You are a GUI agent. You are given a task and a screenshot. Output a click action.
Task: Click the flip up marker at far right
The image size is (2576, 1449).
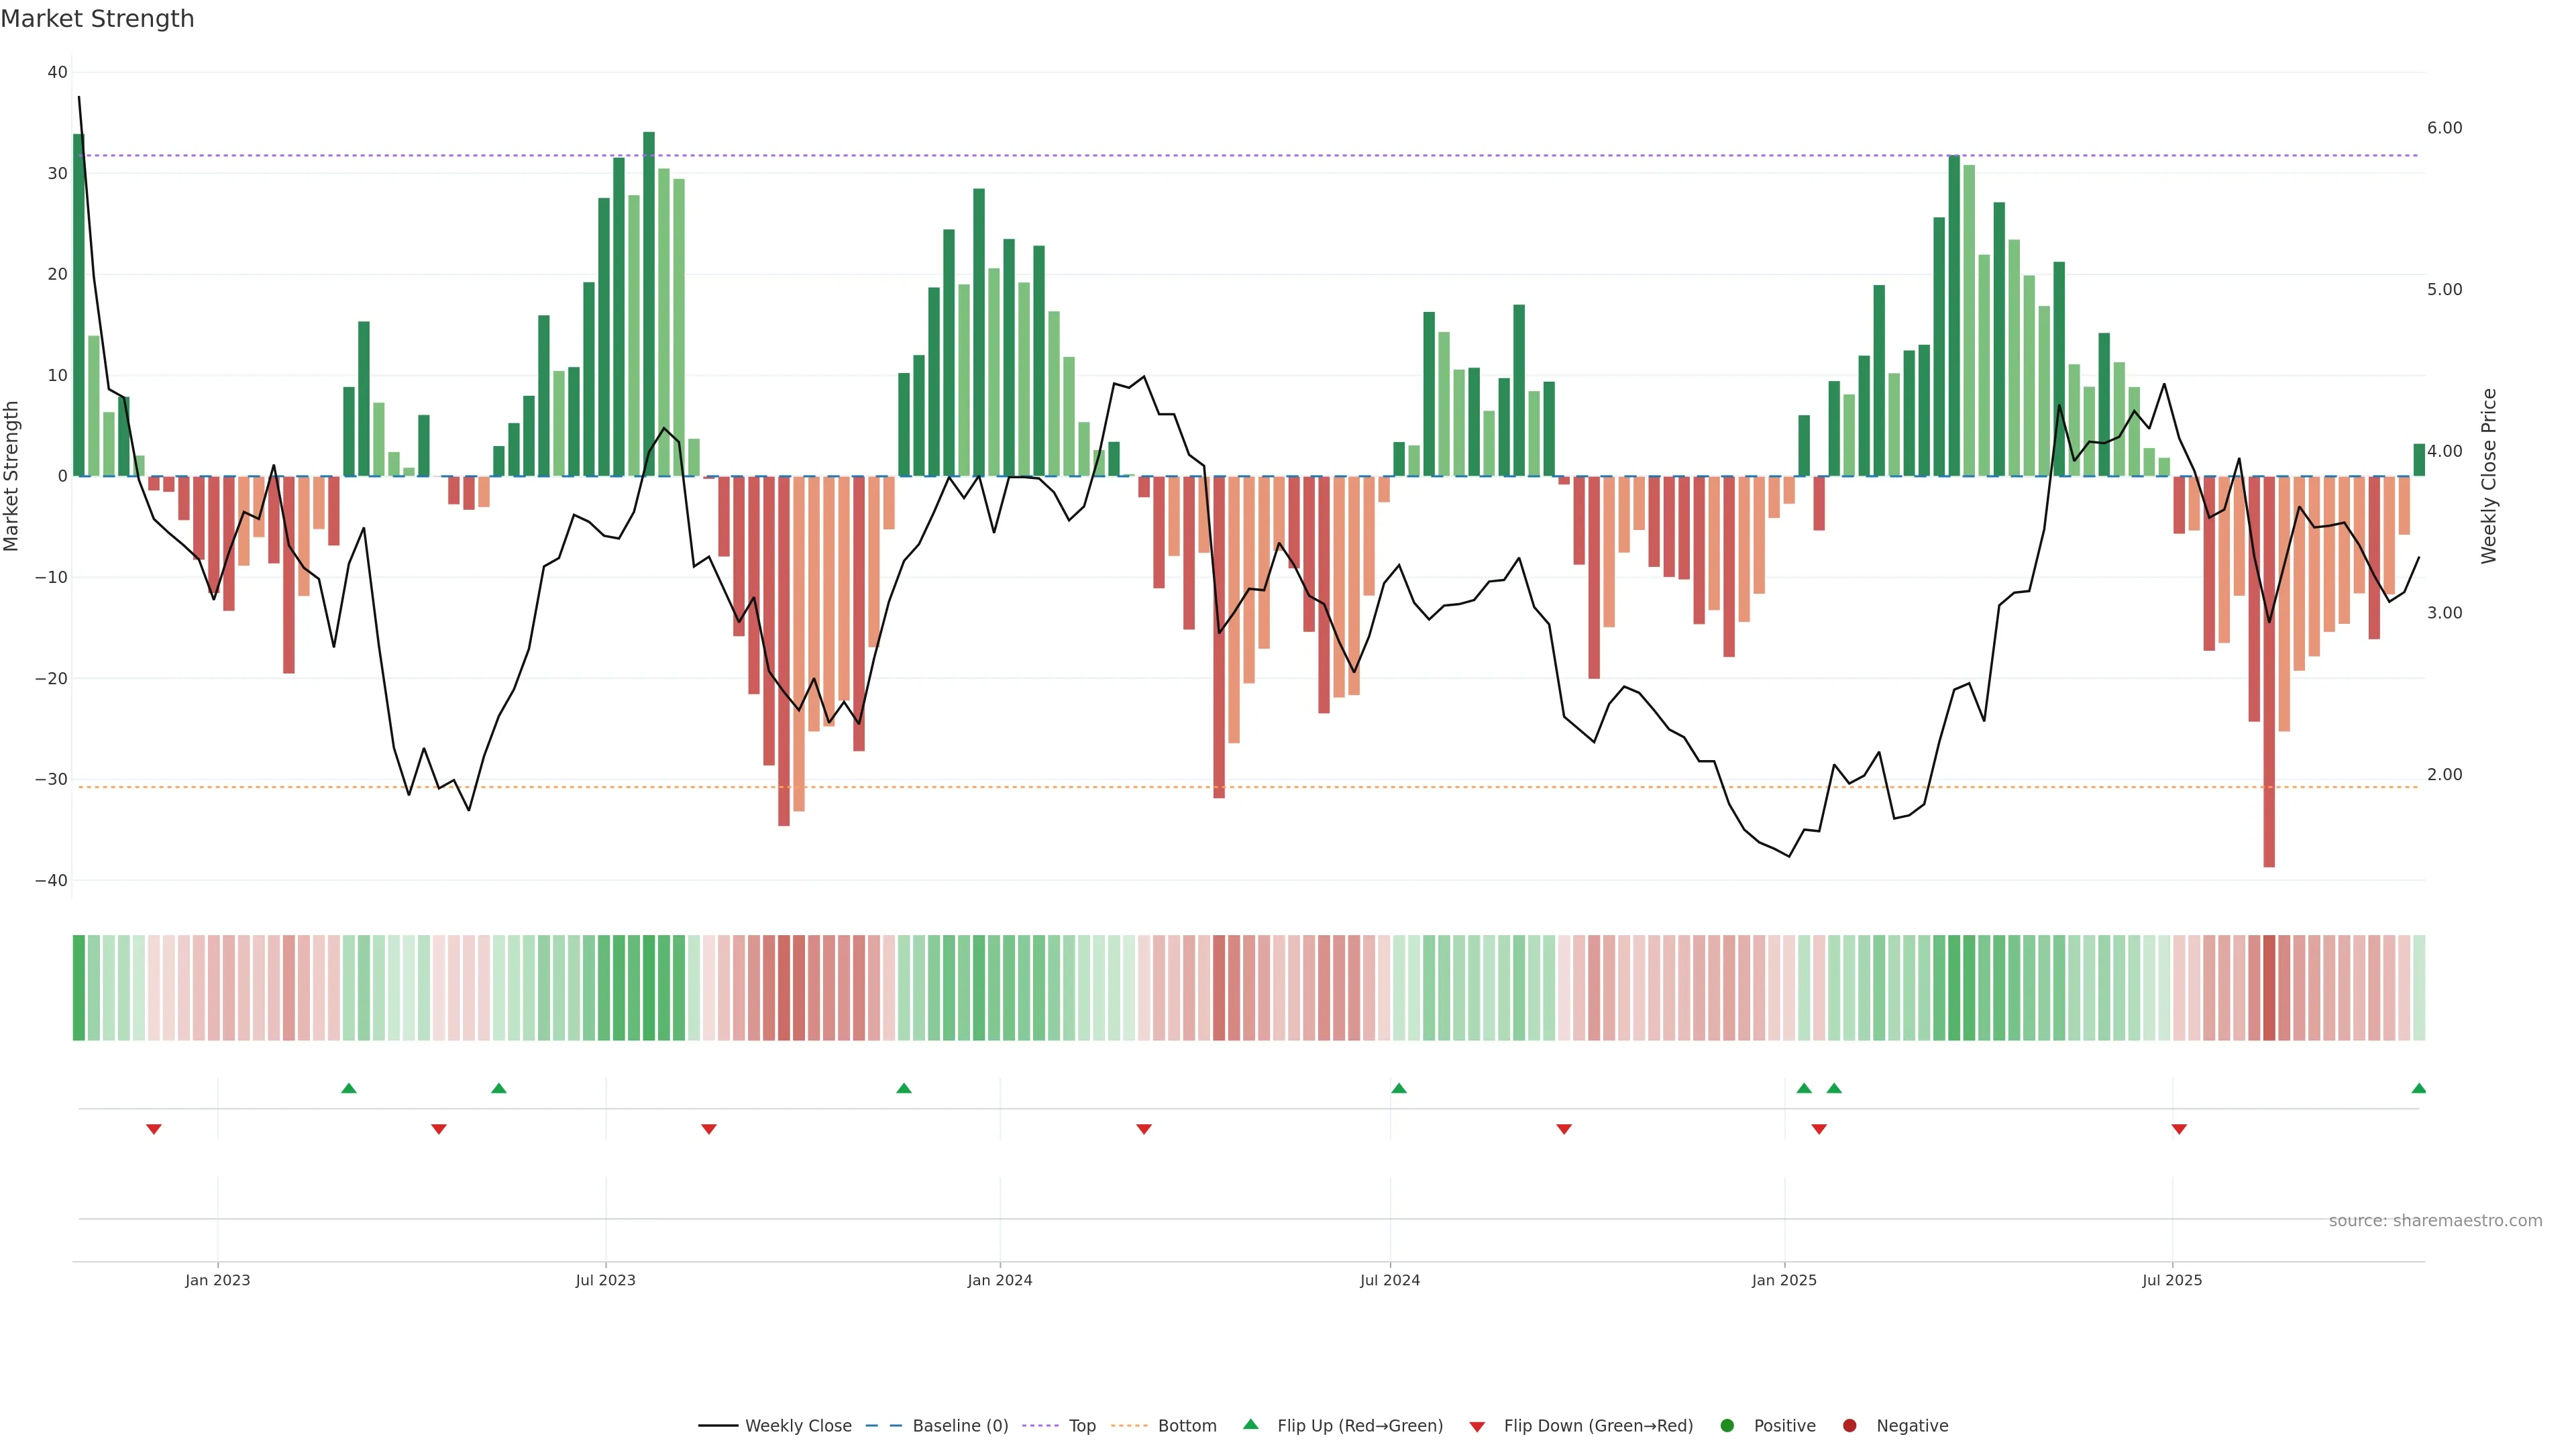point(2418,1088)
